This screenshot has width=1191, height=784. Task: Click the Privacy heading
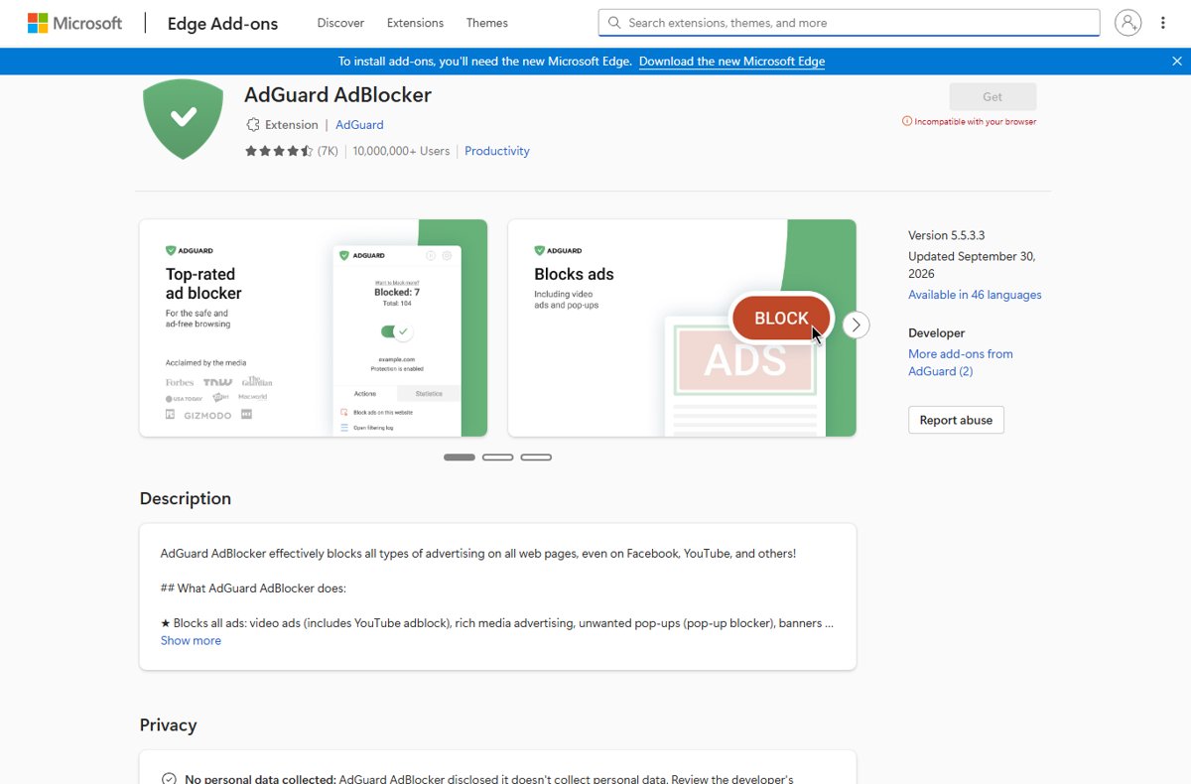[168, 725]
